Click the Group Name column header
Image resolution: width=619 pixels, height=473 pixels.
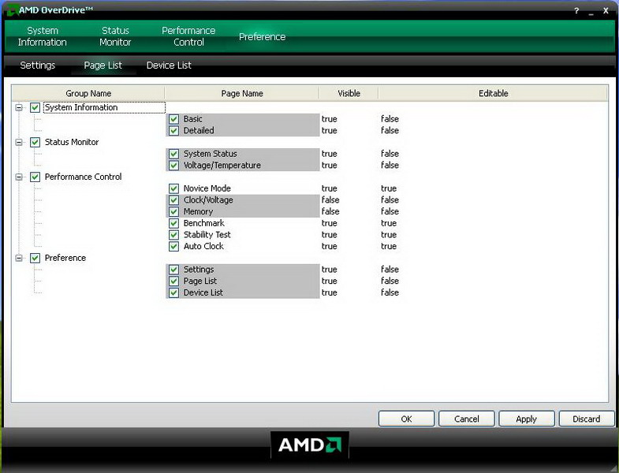(x=88, y=94)
